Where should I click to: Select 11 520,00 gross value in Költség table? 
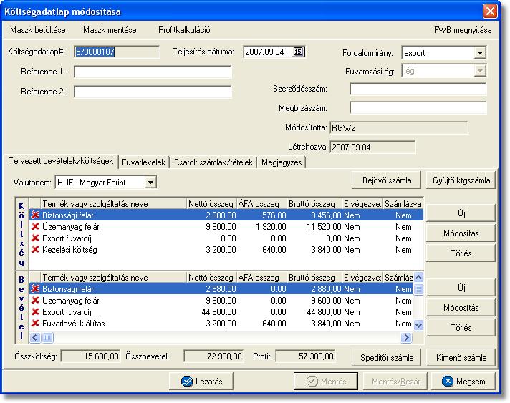[324, 227]
